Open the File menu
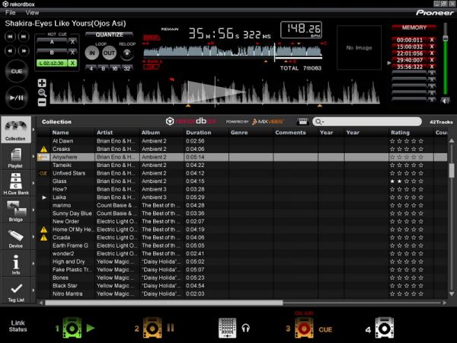Viewport: 457px width, 343px height. pyautogui.click(x=10, y=12)
